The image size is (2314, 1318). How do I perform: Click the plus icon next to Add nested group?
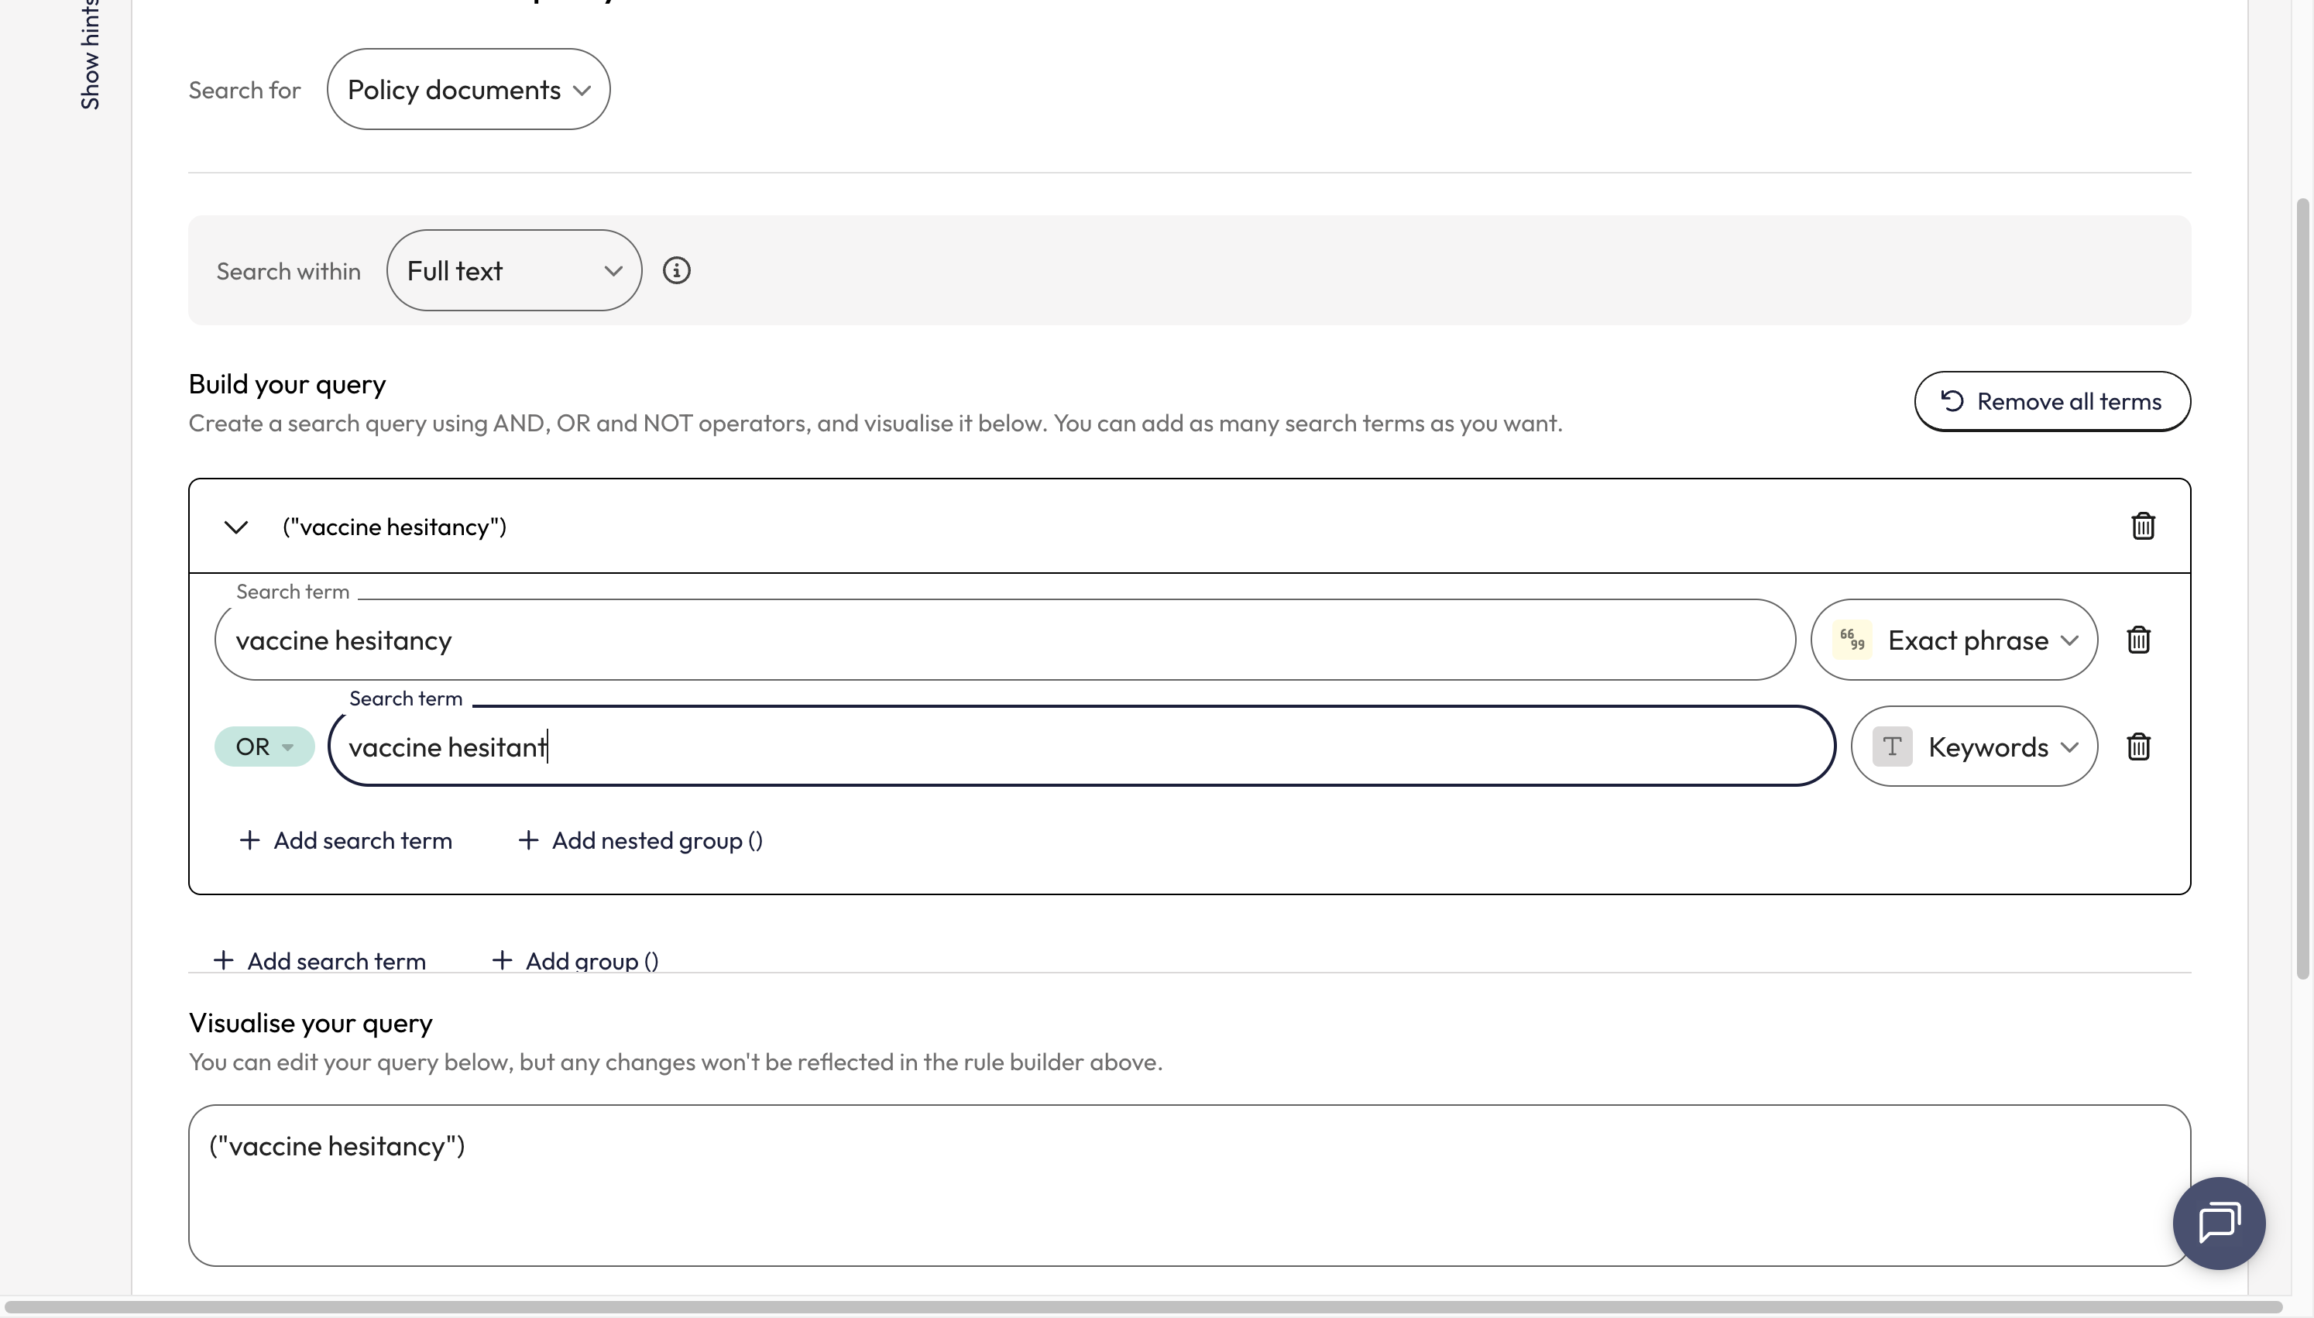click(528, 840)
